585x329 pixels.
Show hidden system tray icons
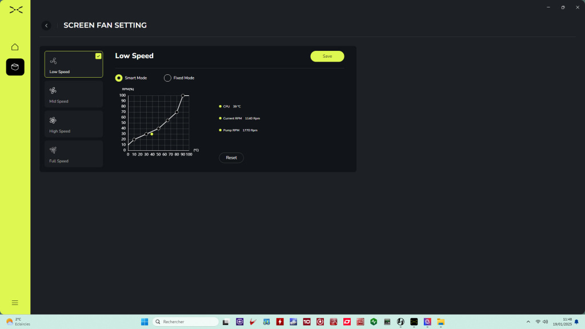[528, 322]
